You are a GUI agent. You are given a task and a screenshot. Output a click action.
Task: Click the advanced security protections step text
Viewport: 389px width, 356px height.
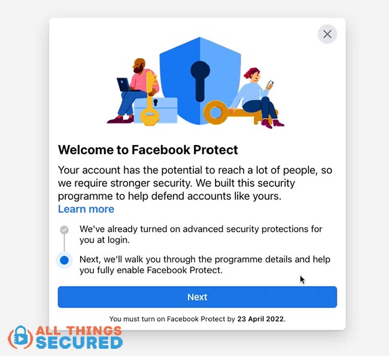[200, 234]
